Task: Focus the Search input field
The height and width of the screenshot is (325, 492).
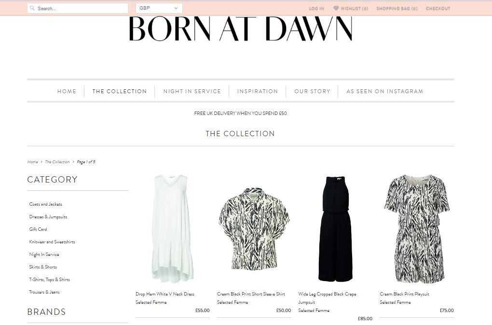Action: 78,8
